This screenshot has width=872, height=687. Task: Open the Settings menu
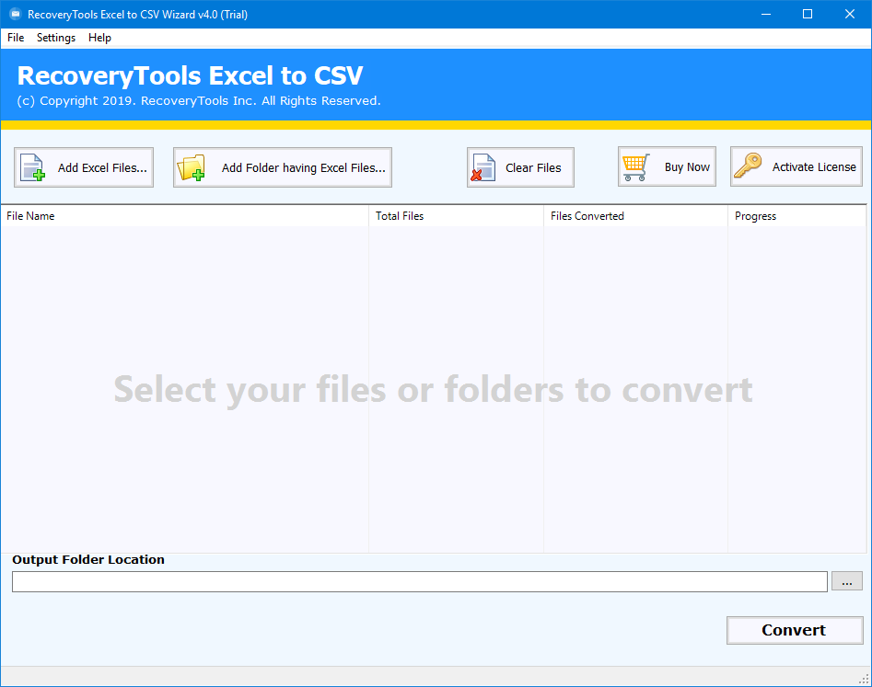[56, 37]
